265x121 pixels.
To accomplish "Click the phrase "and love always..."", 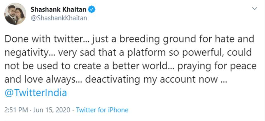I will tap(43, 80).
